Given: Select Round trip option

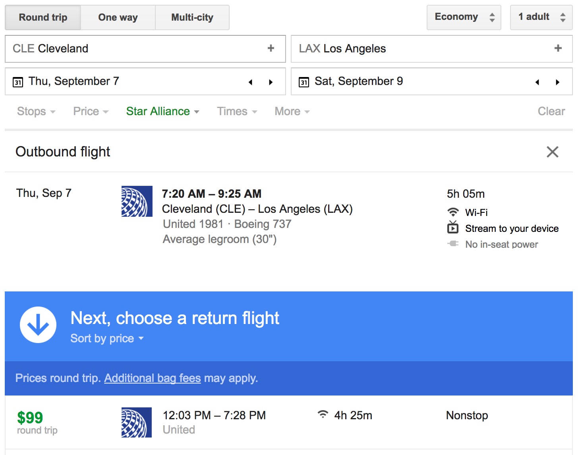Looking at the screenshot, I should [x=43, y=17].
